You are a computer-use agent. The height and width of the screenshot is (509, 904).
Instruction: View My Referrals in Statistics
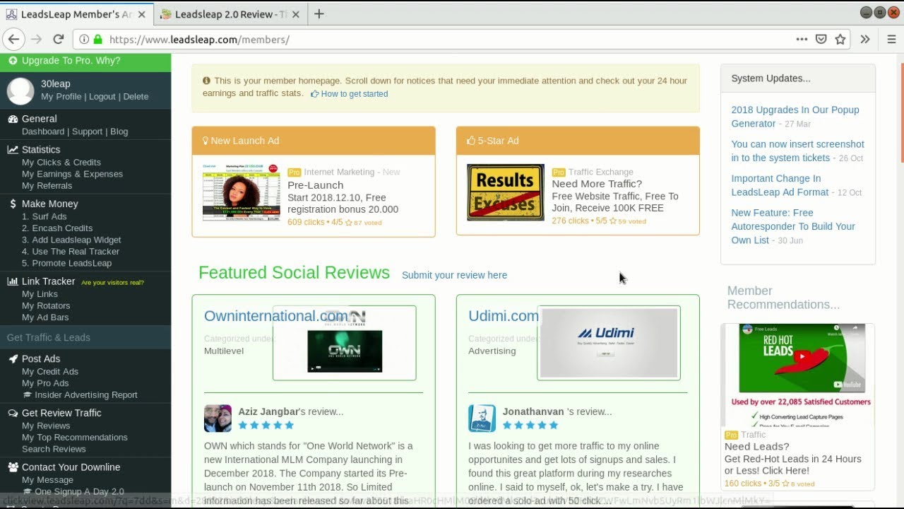pyautogui.click(x=47, y=186)
